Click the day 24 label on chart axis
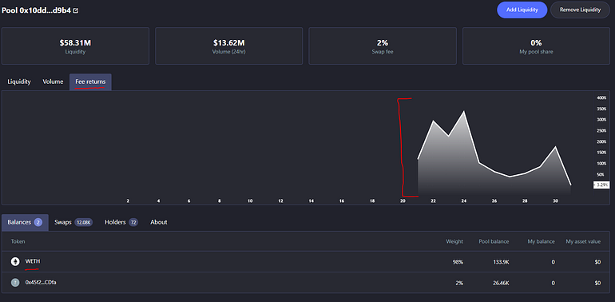 [464, 201]
